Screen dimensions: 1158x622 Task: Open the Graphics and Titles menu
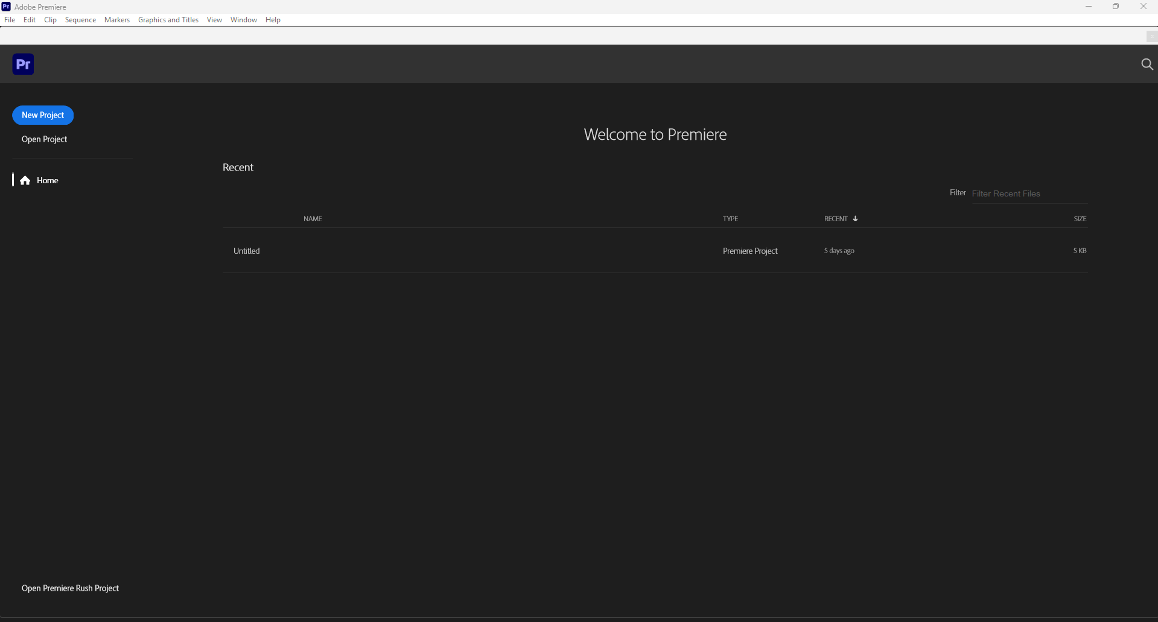click(168, 20)
